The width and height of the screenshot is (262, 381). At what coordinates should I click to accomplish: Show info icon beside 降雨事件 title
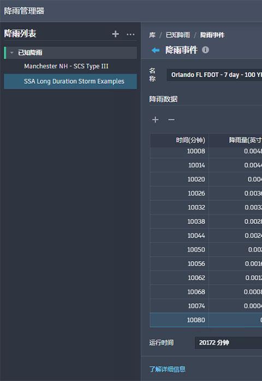coord(205,50)
